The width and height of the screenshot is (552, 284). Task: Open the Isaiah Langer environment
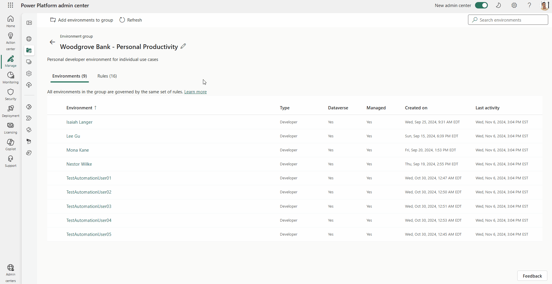(x=79, y=122)
